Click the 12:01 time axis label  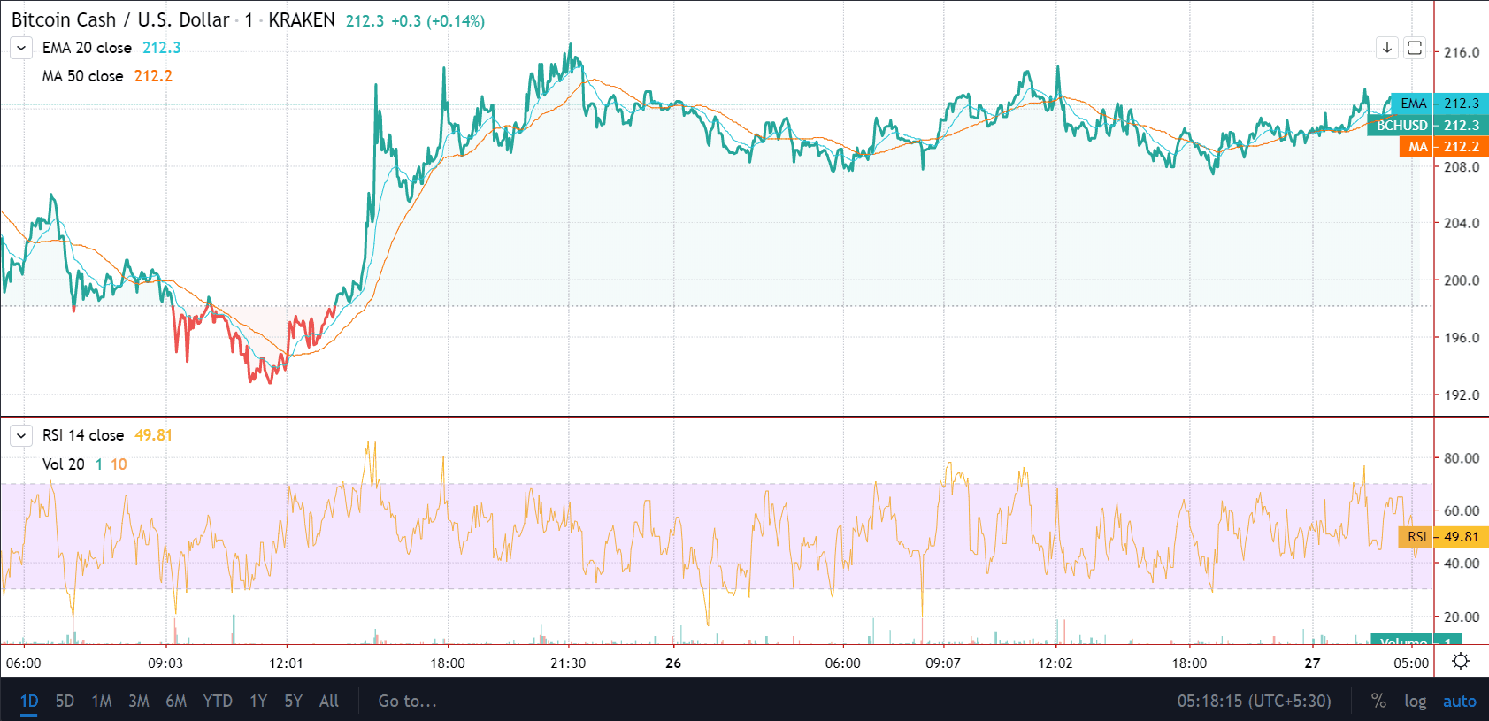tap(286, 663)
